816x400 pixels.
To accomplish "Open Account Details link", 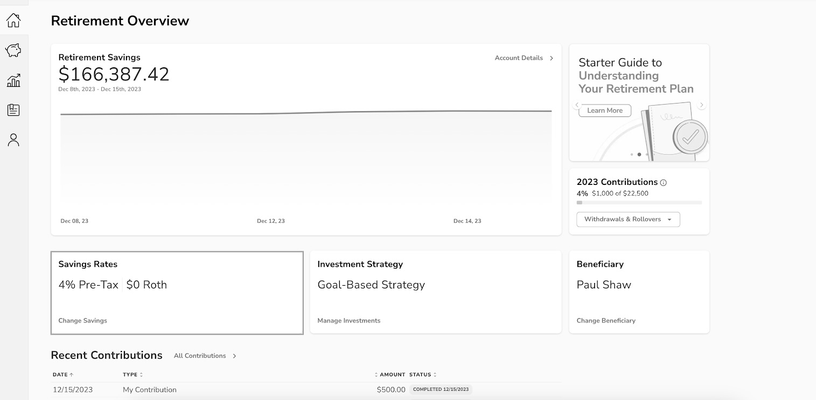I will click(524, 58).
